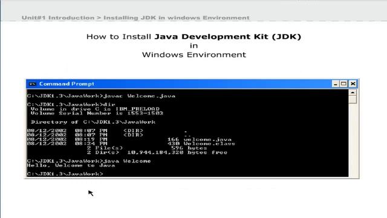
Task: Click 'Directory of C:\JDK1.3\JavaWork' line
Action: point(93,122)
